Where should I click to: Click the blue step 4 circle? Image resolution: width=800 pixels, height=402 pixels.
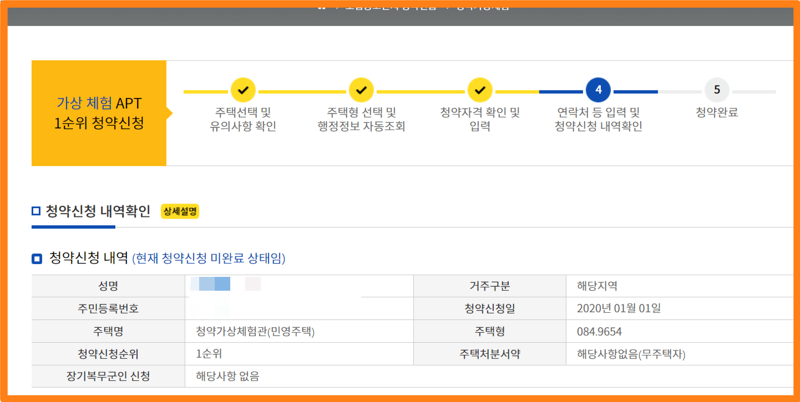[598, 90]
